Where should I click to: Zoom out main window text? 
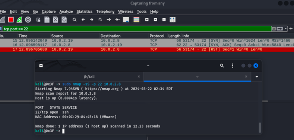[x=155, y=20]
